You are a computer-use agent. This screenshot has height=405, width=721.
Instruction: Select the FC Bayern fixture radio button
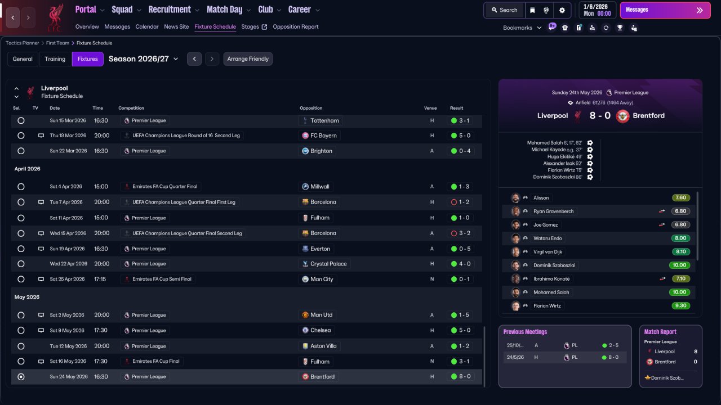21,136
